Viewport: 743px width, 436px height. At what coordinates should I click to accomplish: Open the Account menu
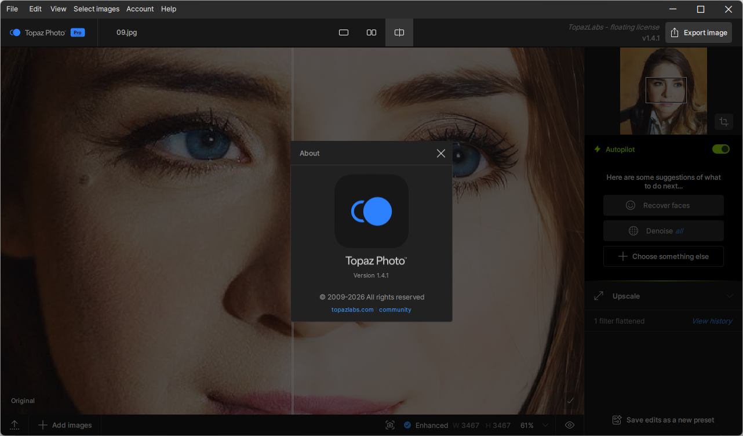pos(140,9)
